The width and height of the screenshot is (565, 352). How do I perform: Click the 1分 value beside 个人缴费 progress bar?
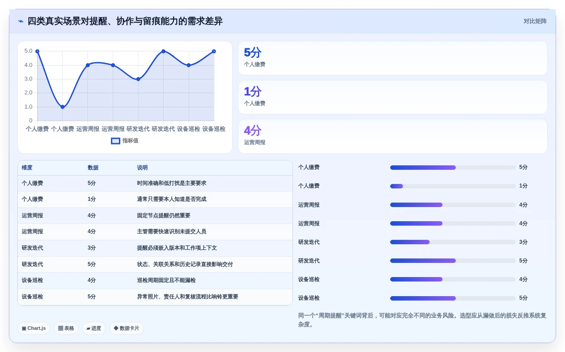click(x=523, y=186)
